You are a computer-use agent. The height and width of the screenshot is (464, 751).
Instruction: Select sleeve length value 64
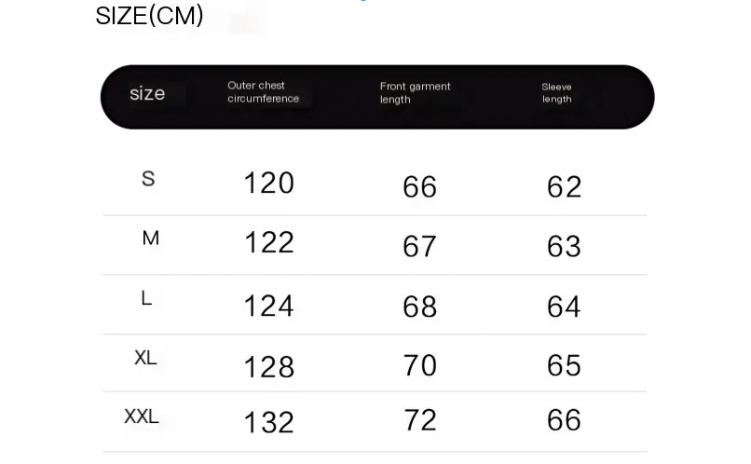564,307
